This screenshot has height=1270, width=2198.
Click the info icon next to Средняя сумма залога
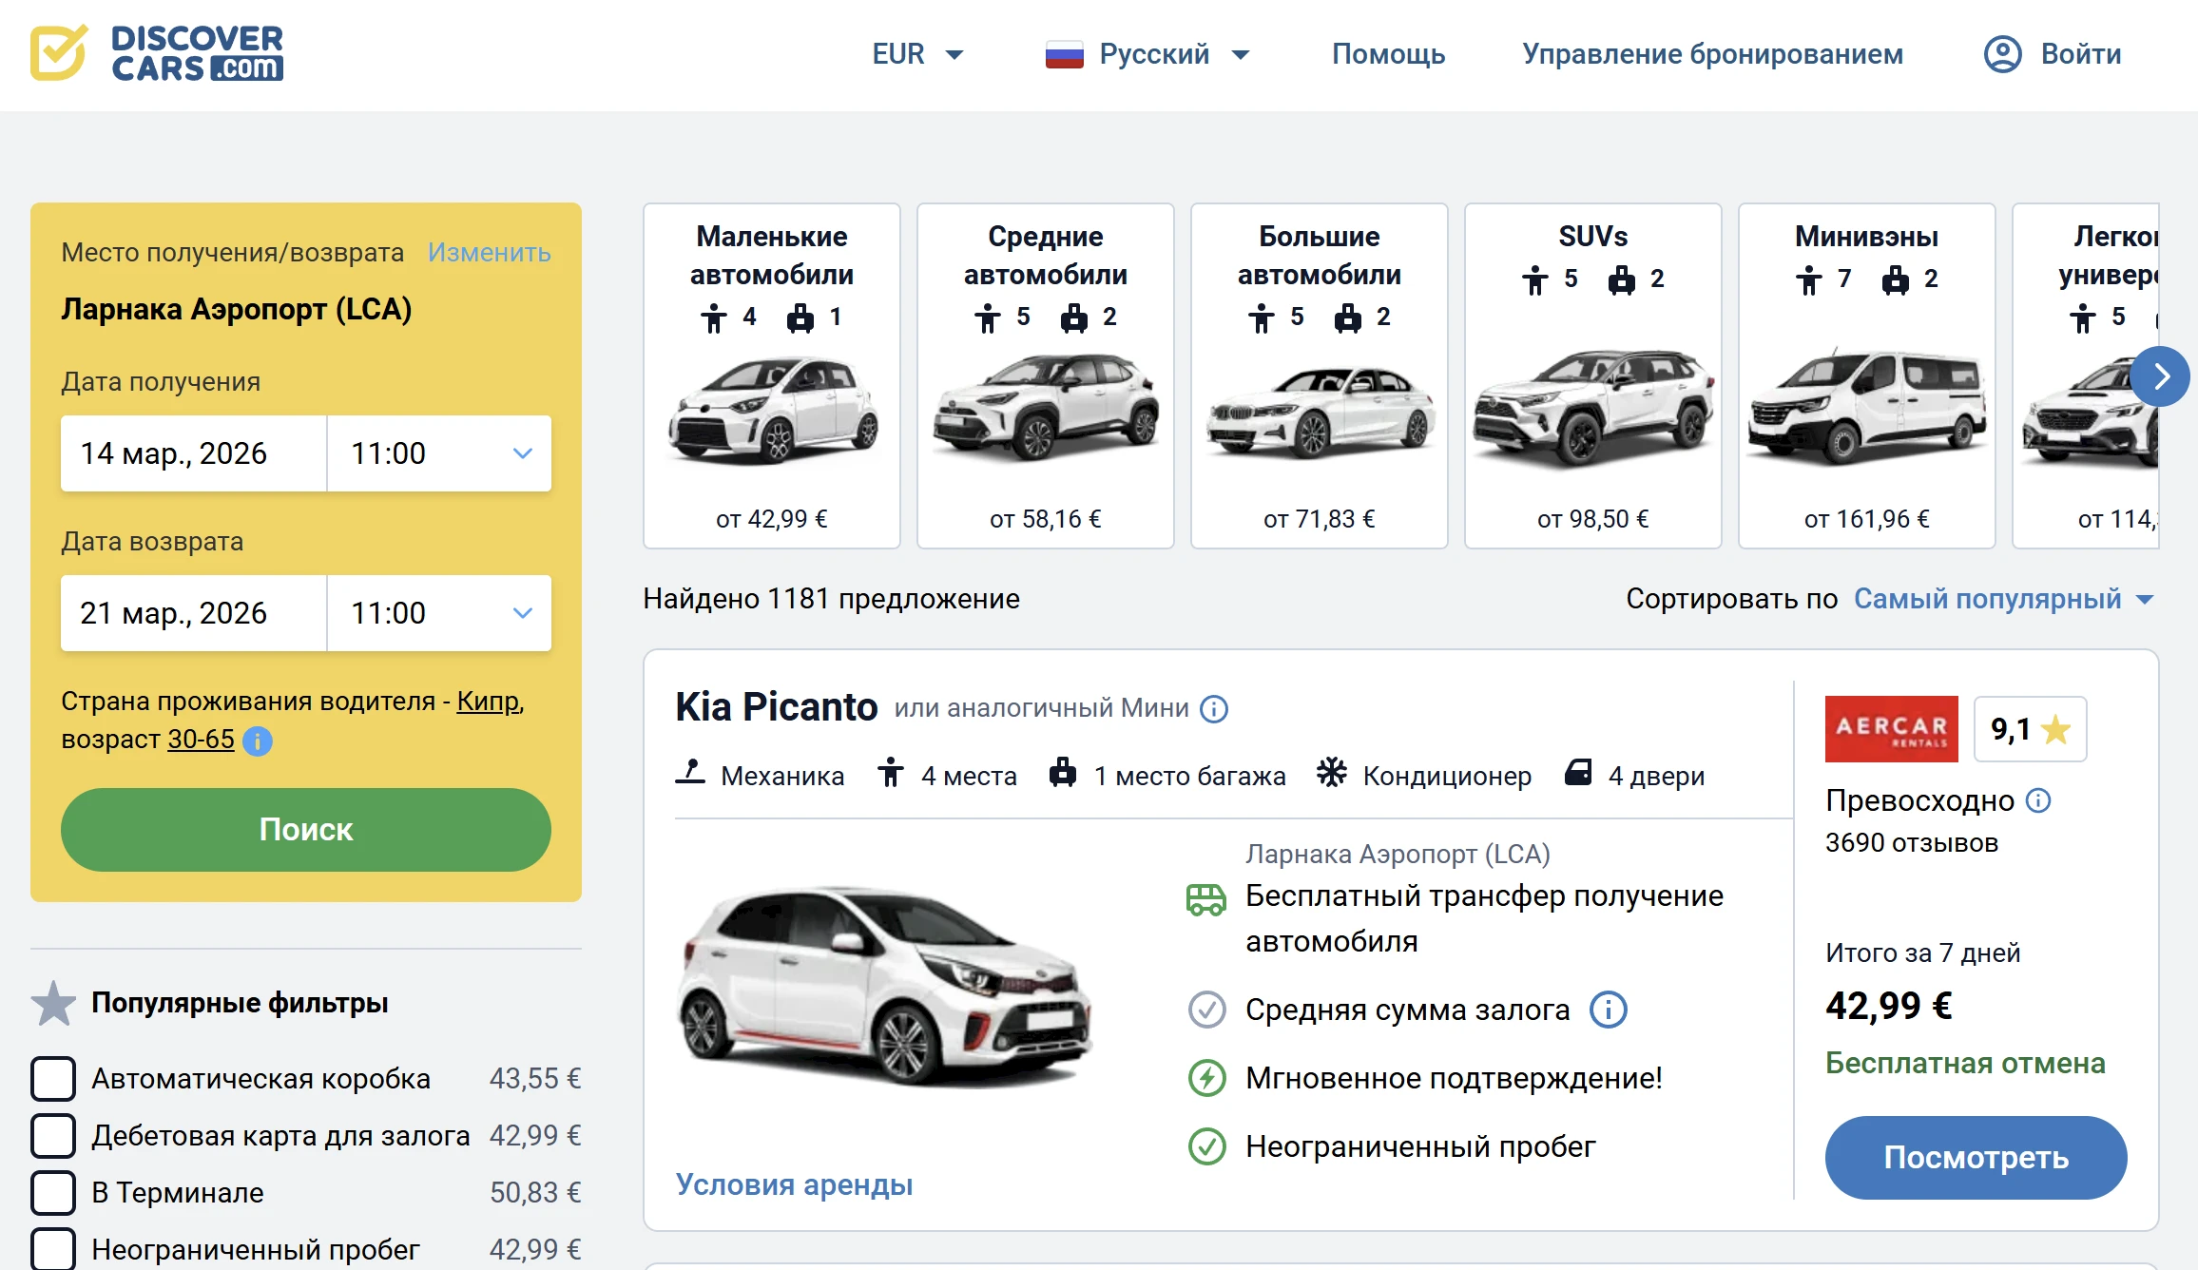coord(1609,1010)
